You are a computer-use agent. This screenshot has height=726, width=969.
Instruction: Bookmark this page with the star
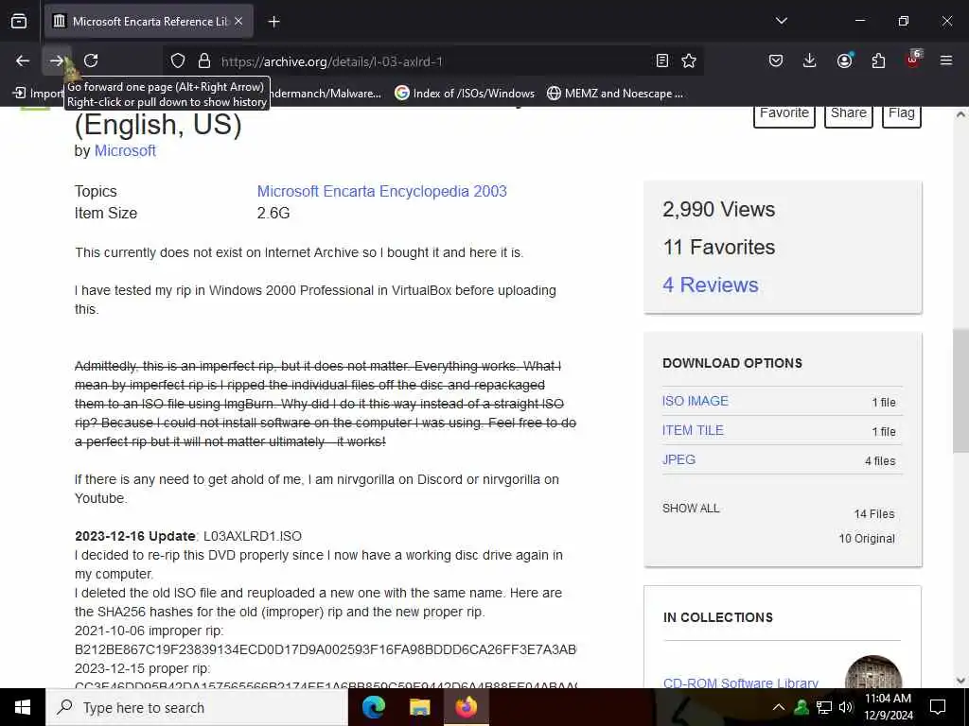689,60
